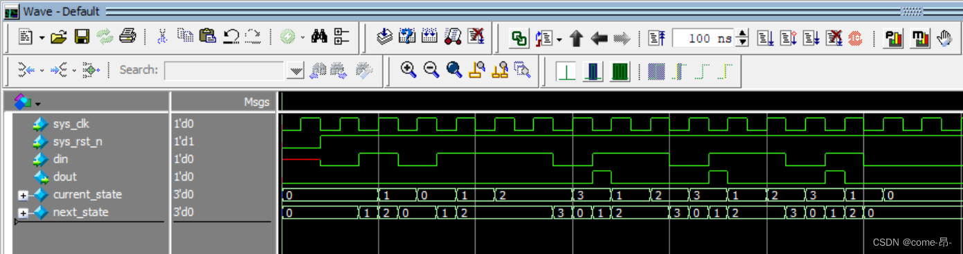The image size is (963, 254).
Task: Open the dropdown beside the green Add icon
Action: (303, 37)
